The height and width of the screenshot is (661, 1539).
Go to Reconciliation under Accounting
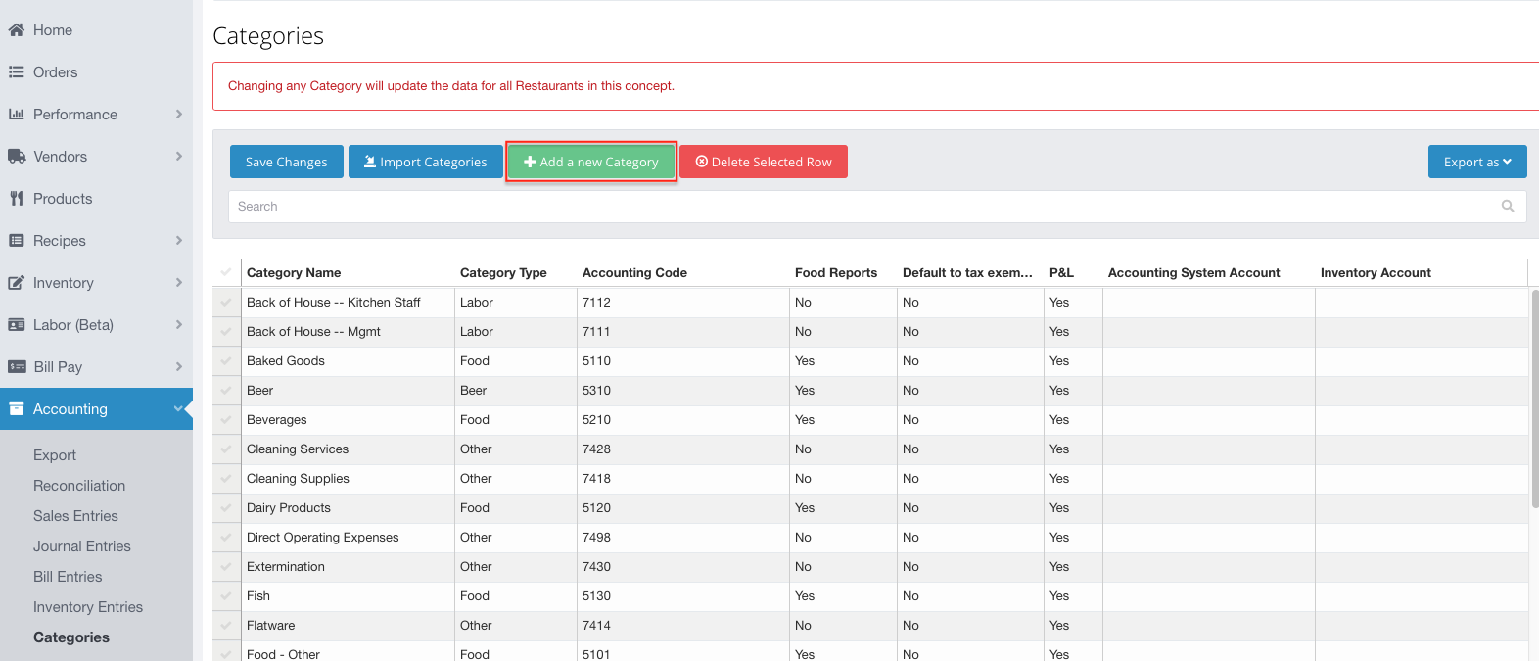79,486
